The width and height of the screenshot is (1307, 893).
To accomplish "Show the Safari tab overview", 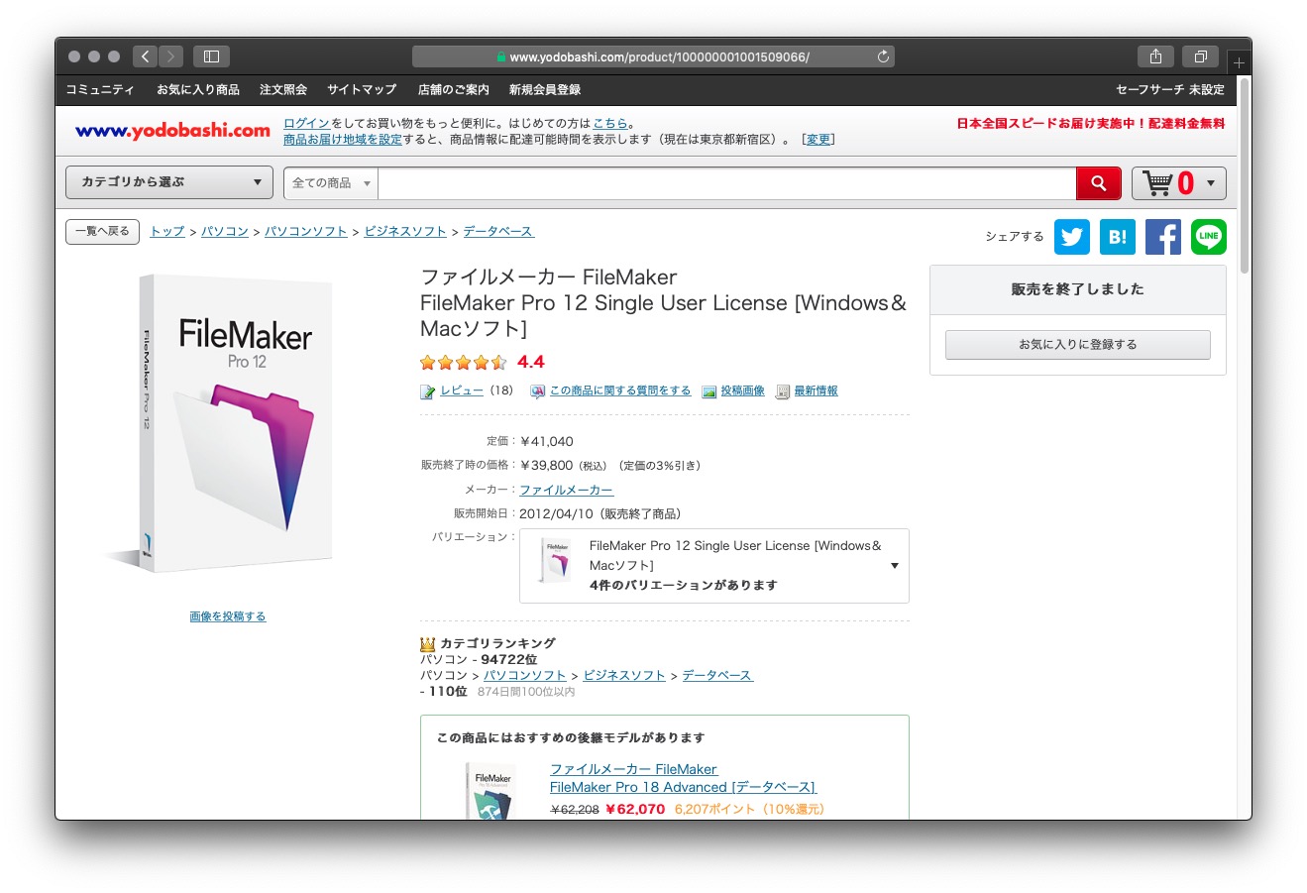I will point(1200,56).
